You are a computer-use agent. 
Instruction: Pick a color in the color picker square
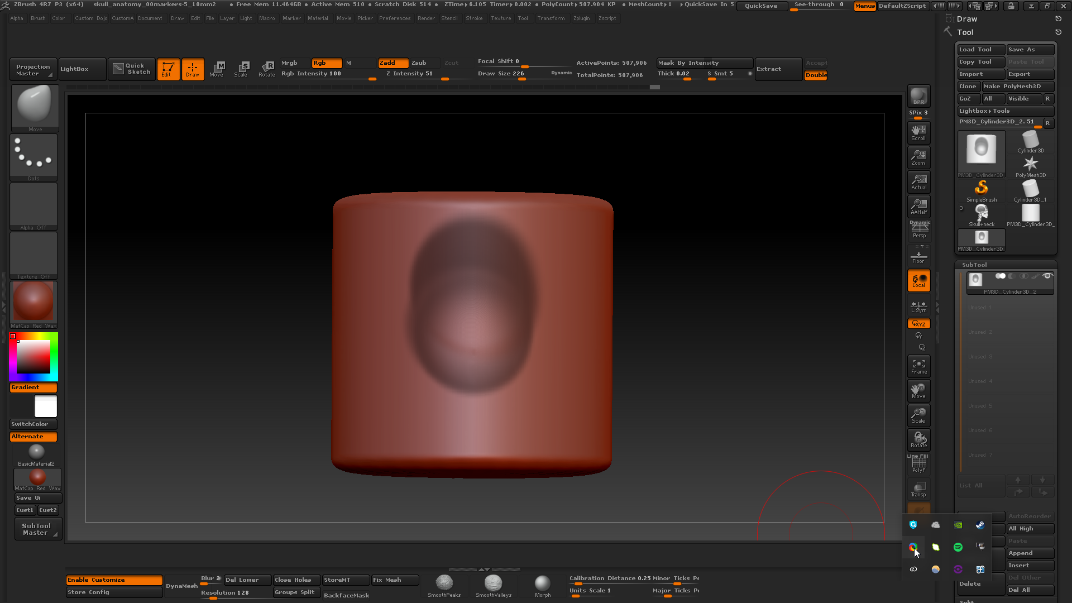33,357
